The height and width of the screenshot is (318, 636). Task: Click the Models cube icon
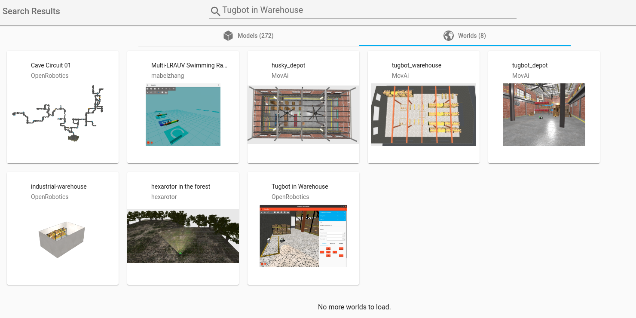pyautogui.click(x=228, y=36)
